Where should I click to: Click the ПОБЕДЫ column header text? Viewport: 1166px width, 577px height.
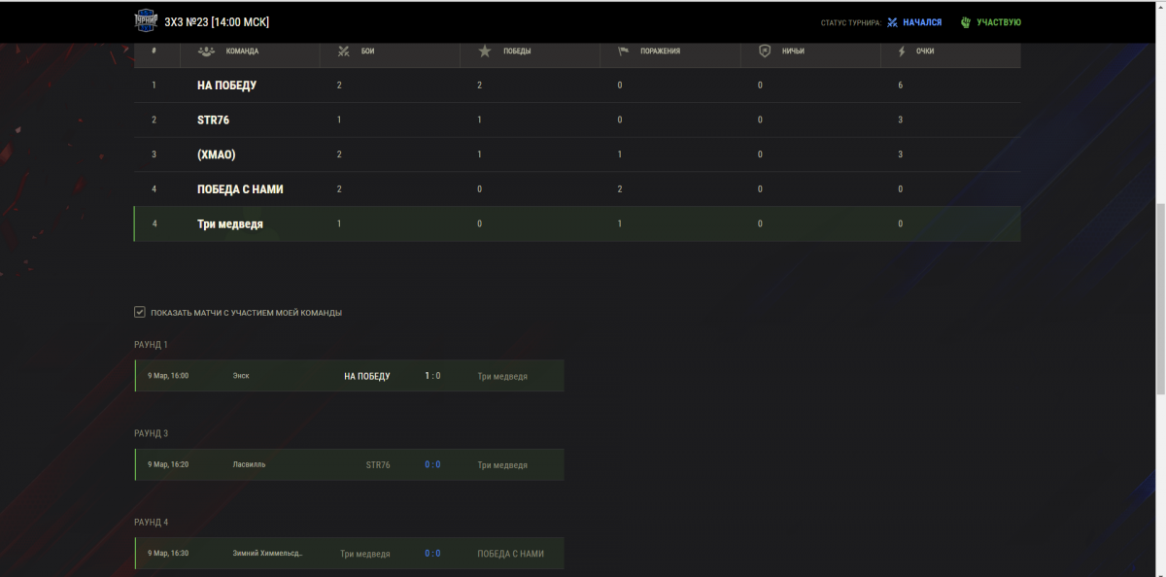click(516, 51)
